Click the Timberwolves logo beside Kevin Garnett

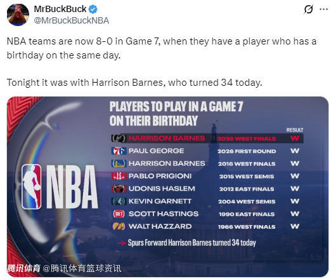pos(119,201)
